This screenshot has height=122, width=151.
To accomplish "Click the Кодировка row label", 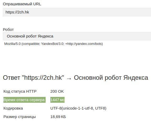I will pyautogui.click(x=13, y=108).
